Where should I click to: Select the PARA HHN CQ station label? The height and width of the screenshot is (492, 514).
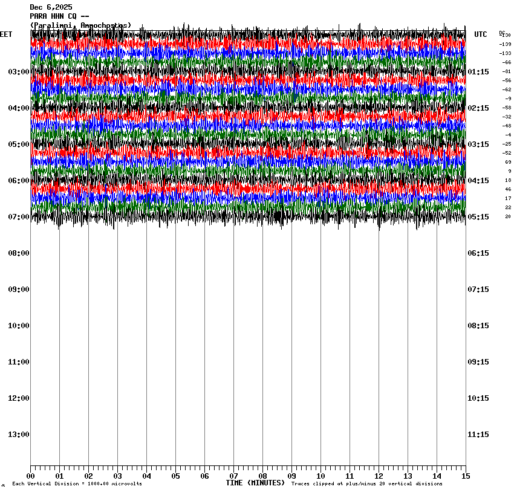[60, 16]
